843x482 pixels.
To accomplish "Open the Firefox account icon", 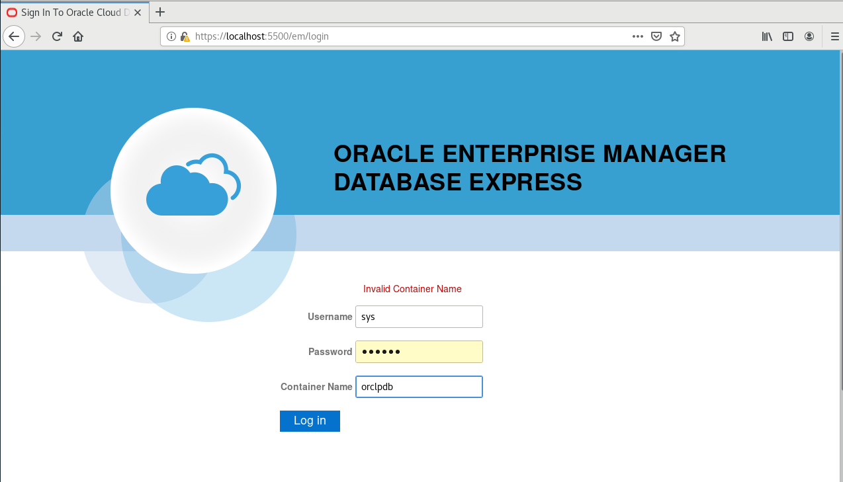I will pos(809,36).
